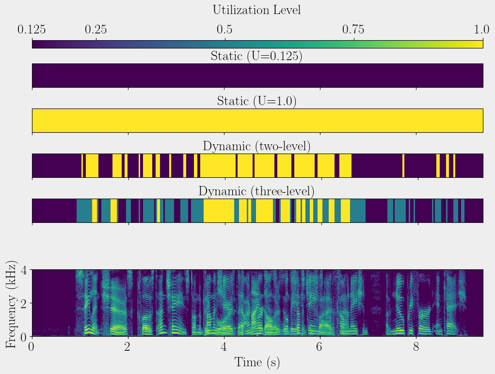Viewport: 495px width, 374px height.
Task: Click the 0.75 colorbar tick label
Action: point(353,30)
